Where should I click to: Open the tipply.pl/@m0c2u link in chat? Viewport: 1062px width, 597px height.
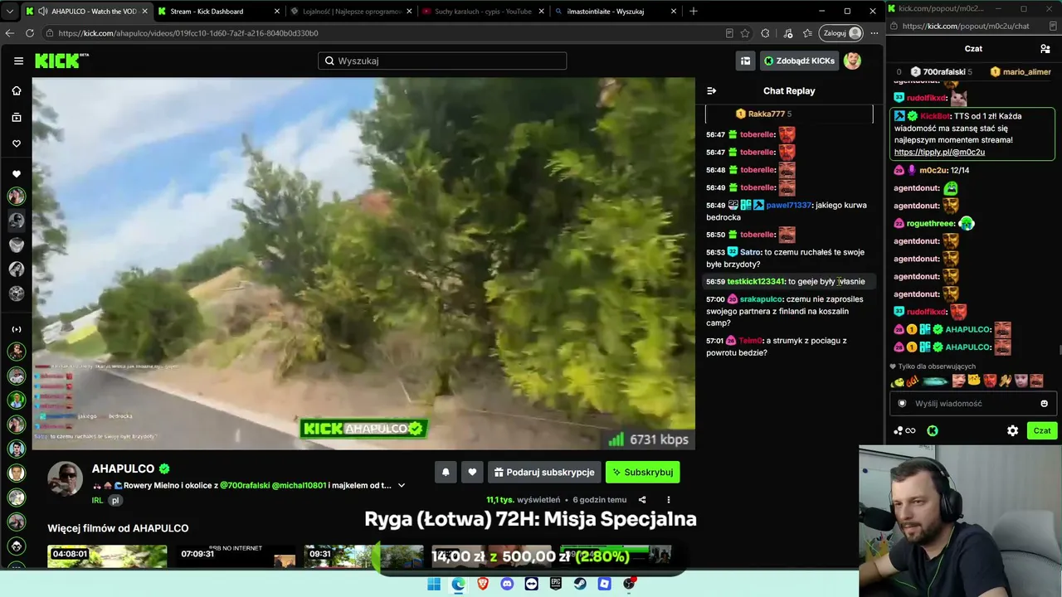point(939,153)
